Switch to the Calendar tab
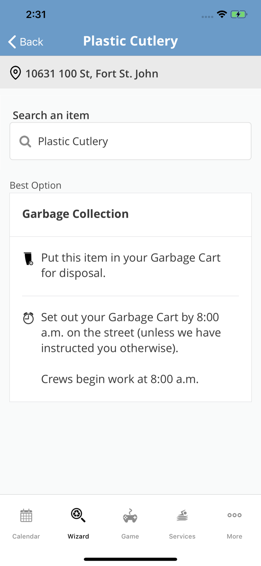Image resolution: width=261 pixels, height=566 pixels. [x=26, y=523]
